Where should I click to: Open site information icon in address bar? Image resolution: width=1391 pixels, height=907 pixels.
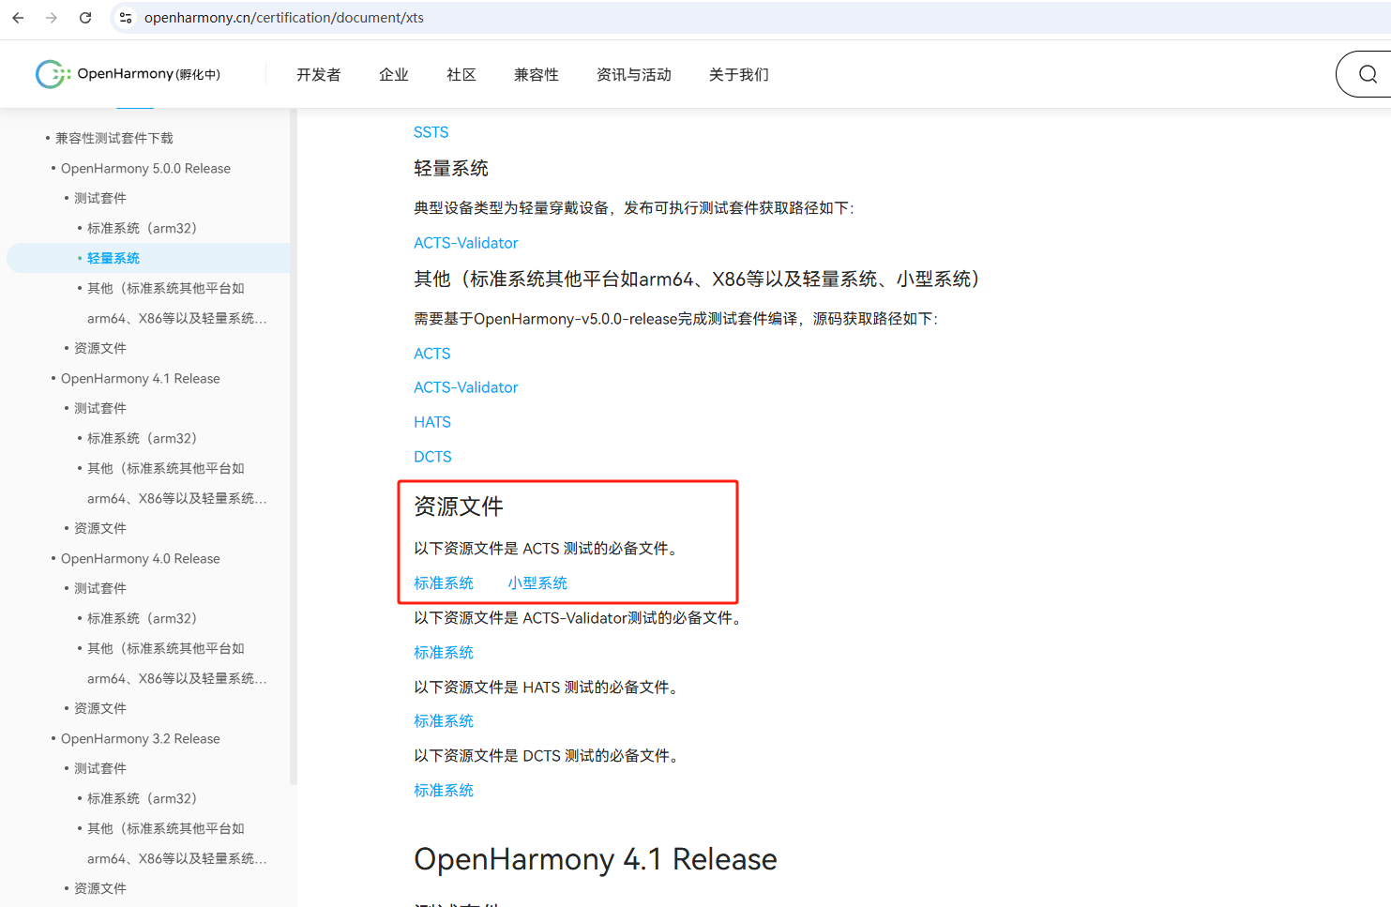(126, 18)
